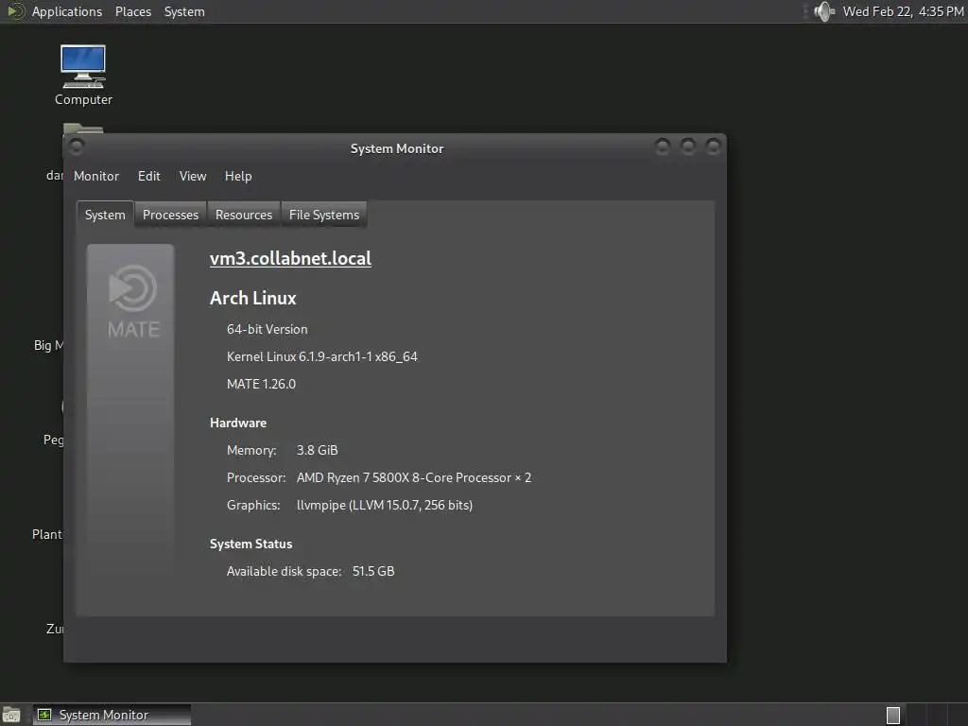The height and width of the screenshot is (726, 968).
Task: Open the Applications menu in top panel
Action: point(67,11)
